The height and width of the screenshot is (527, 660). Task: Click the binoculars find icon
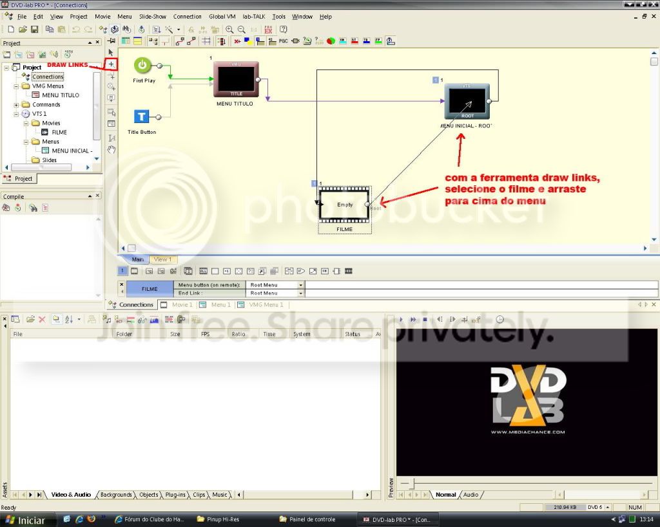[125, 29]
